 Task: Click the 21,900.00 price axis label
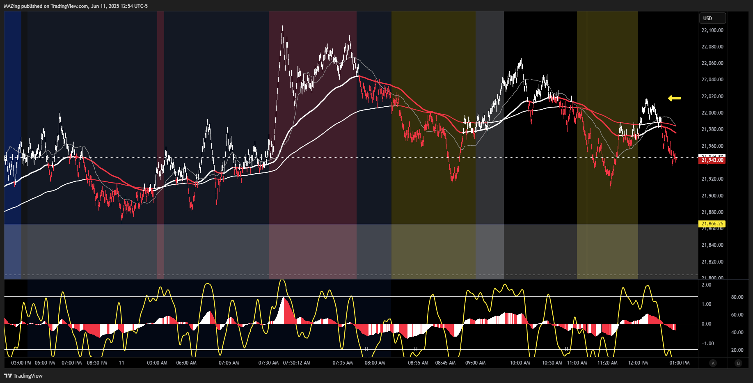tap(712, 196)
